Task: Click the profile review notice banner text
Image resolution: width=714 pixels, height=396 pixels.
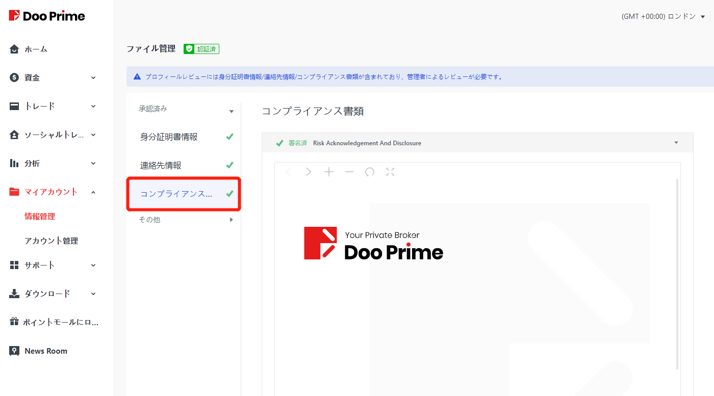Action: (324, 77)
